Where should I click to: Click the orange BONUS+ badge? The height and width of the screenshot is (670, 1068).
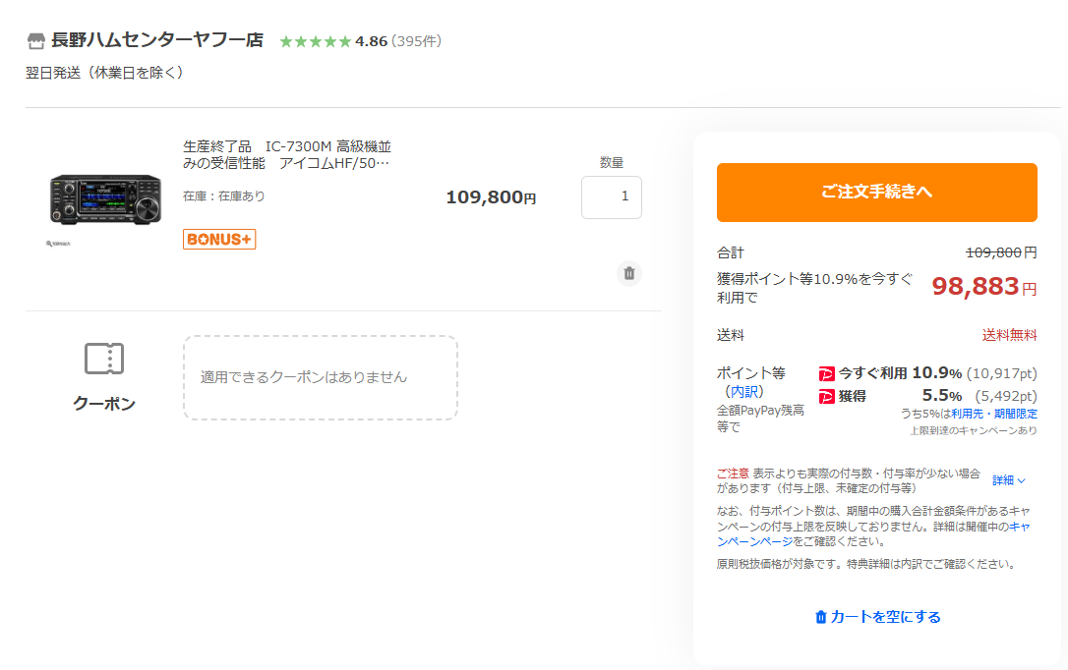tap(219, 239)
